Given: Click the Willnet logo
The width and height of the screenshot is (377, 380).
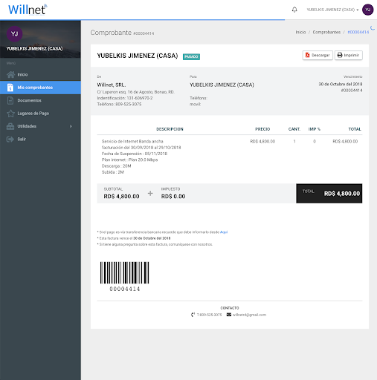Looking at the screenshot, I should 28,10.
